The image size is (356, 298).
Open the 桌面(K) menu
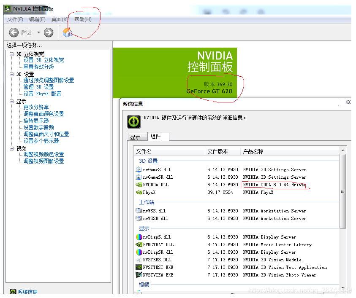pos(60,19)
